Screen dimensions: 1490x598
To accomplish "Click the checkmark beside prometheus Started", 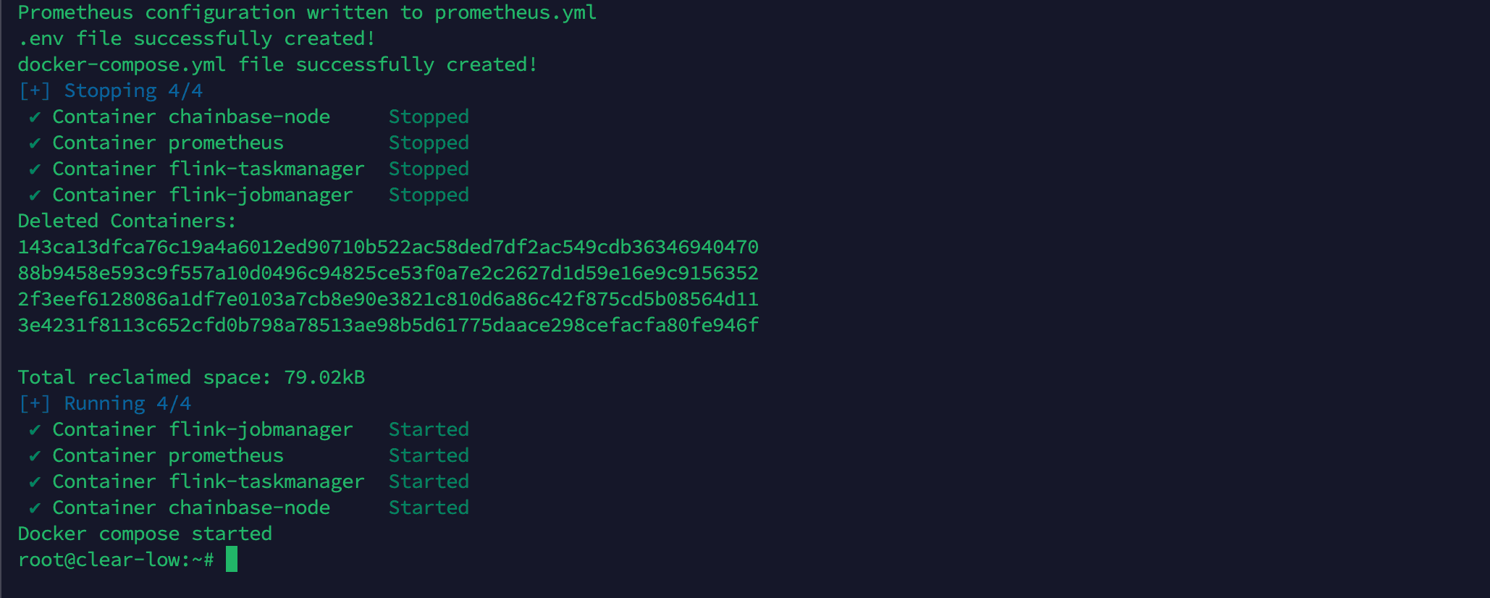I will pyautogui.click(x=35, y=456).
